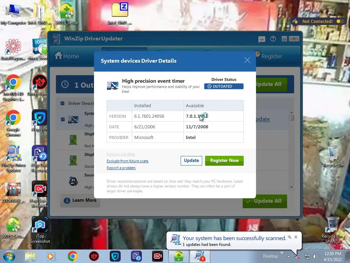The image size is (350, 263).
Task: Open DataWagon desktop shortcut
Action: pos(13,50)
